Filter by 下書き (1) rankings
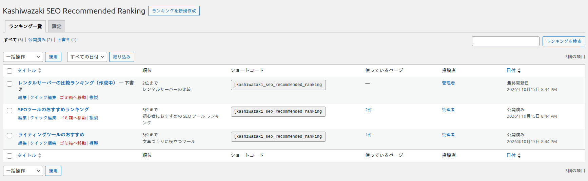The width and height of the screenshot is (588, 181). click(x=67, y=40)
